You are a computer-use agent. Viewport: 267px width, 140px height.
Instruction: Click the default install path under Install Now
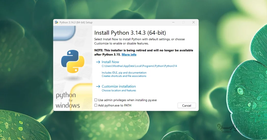[x=139, y=66]
